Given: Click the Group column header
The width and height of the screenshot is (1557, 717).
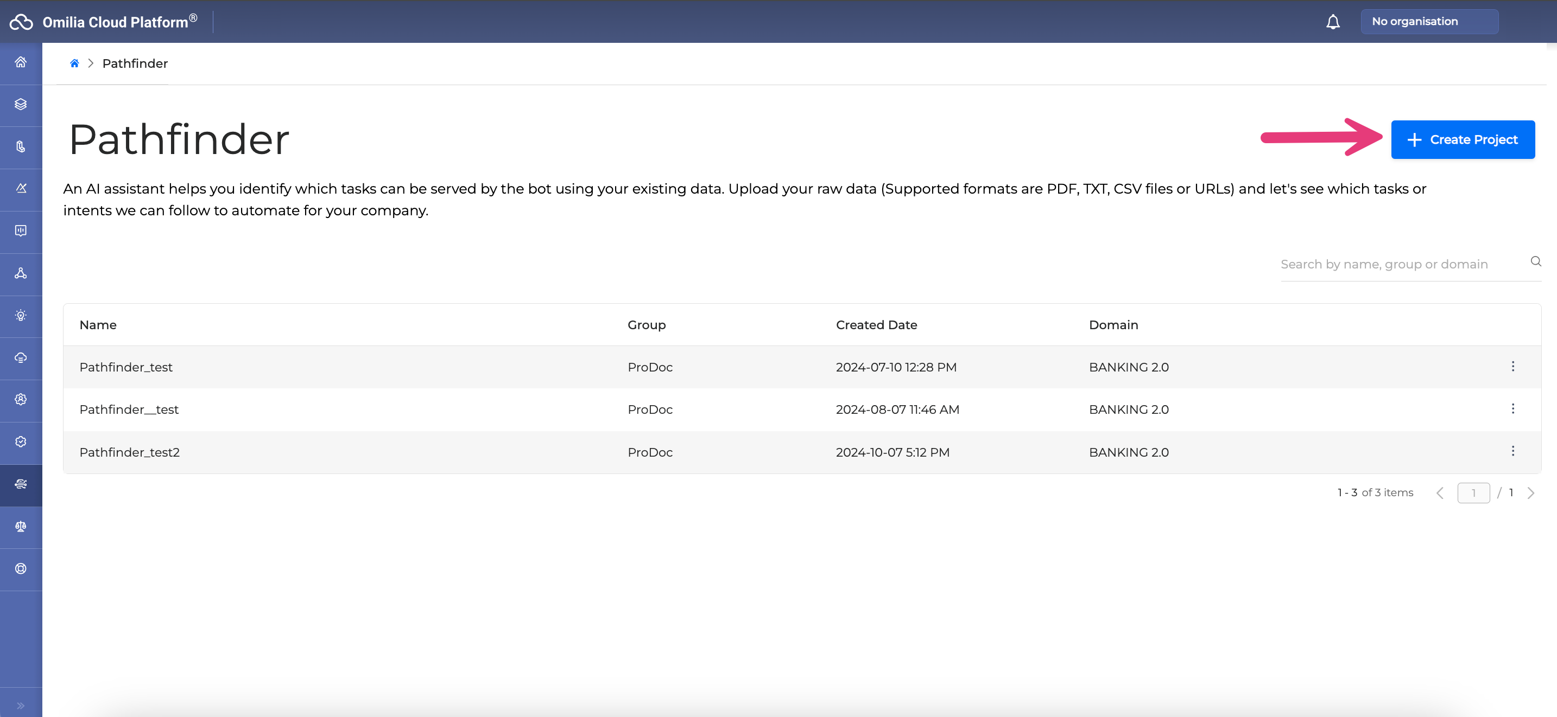Looking at the screenshot, I should point(646,325).
